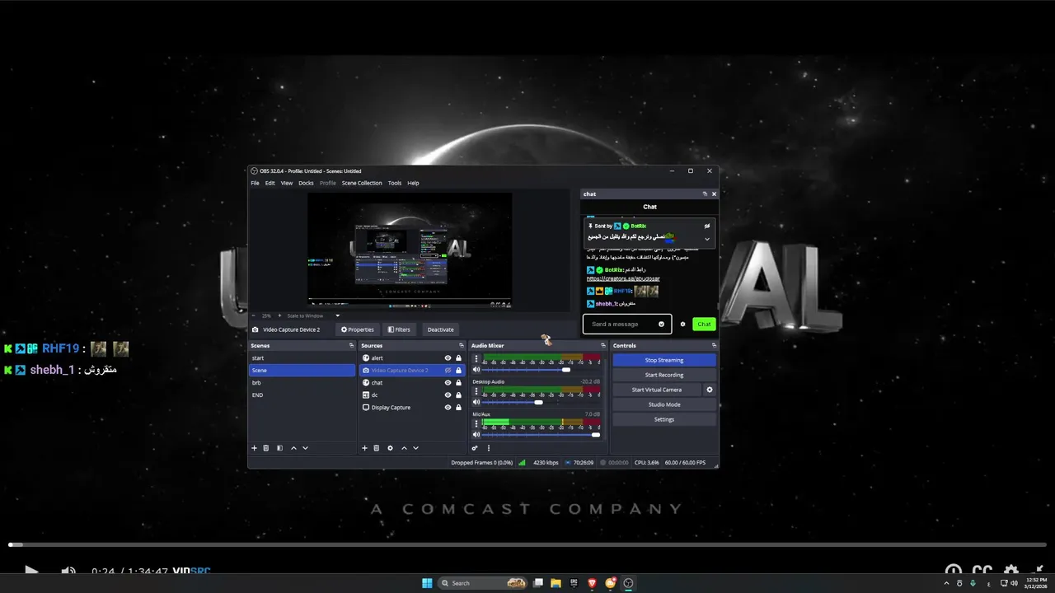Unlock the Video Capture Device 2 source
The image size is (1055, 593).
coord(458,371)
